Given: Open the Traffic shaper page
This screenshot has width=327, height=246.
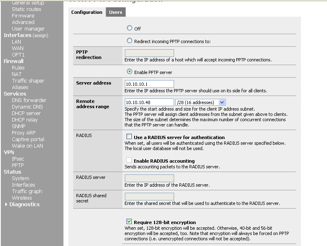Looking at the screenshot, I should pos(28,81).
